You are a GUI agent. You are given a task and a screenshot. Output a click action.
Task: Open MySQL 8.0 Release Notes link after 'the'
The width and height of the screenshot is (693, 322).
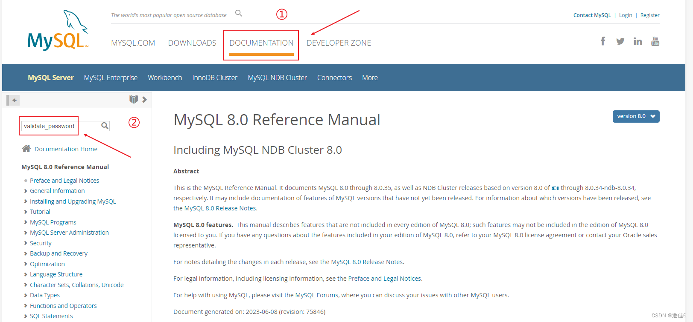220,208
